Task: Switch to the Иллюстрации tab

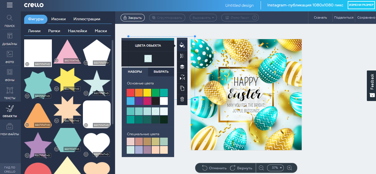Action: (x=87, y=19)
